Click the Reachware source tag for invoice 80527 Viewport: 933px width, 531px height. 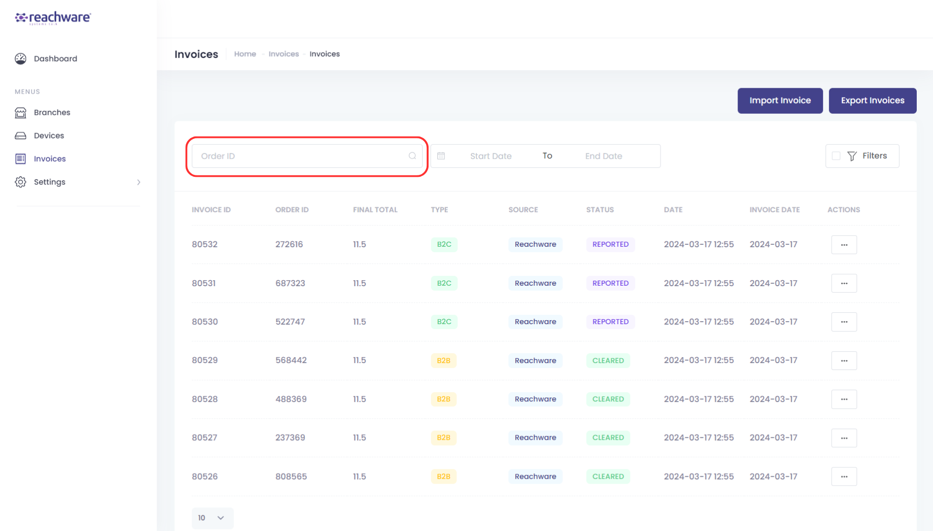(535, 437)
